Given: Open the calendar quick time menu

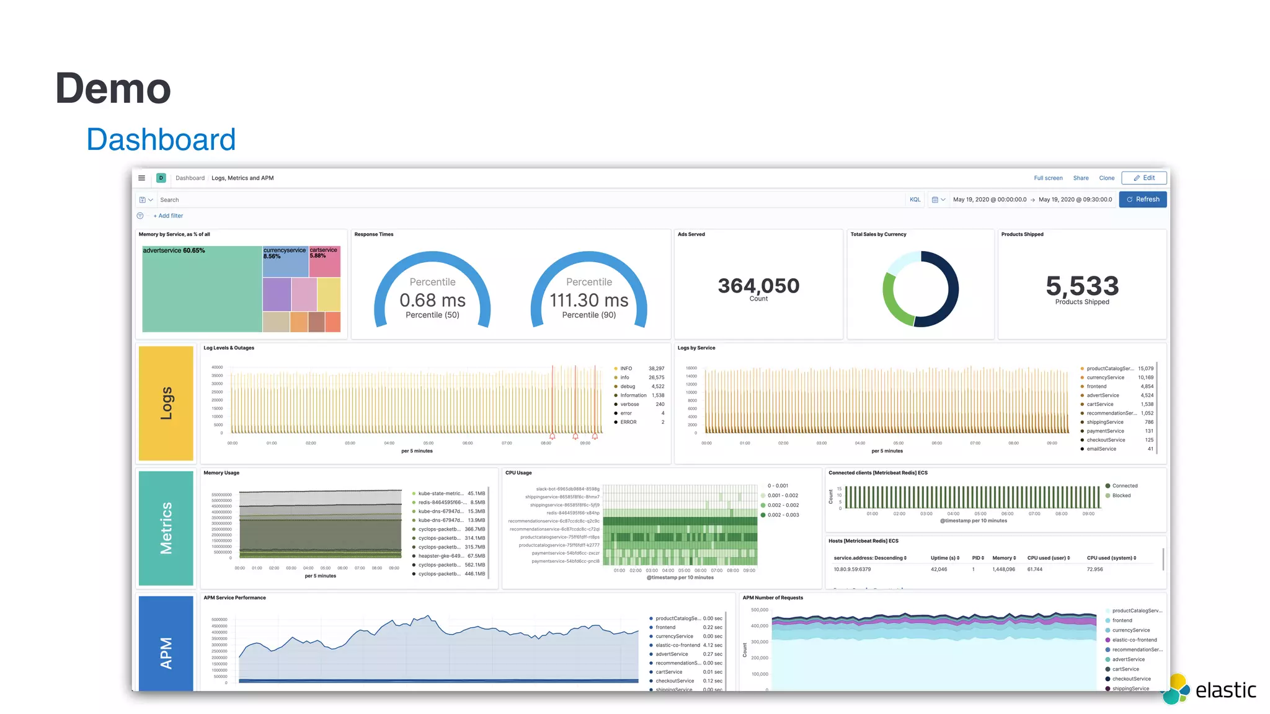Looking at the screenshot, I should pos(938,200).
